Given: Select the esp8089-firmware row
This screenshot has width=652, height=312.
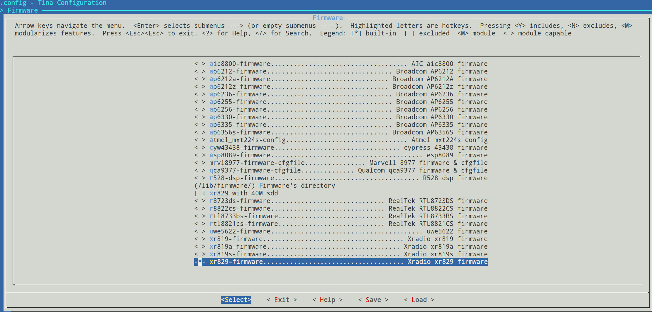Looking at the screenshot, I should point(341,155).
